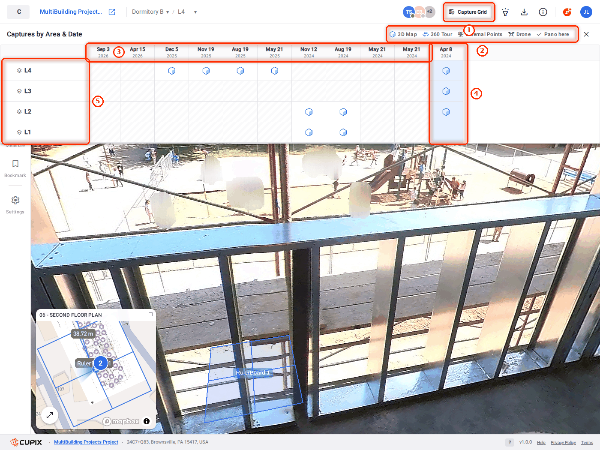Toggle the 360 Tour capture type filter
This screenshot has width=600, height=450.
click(438, 34)
